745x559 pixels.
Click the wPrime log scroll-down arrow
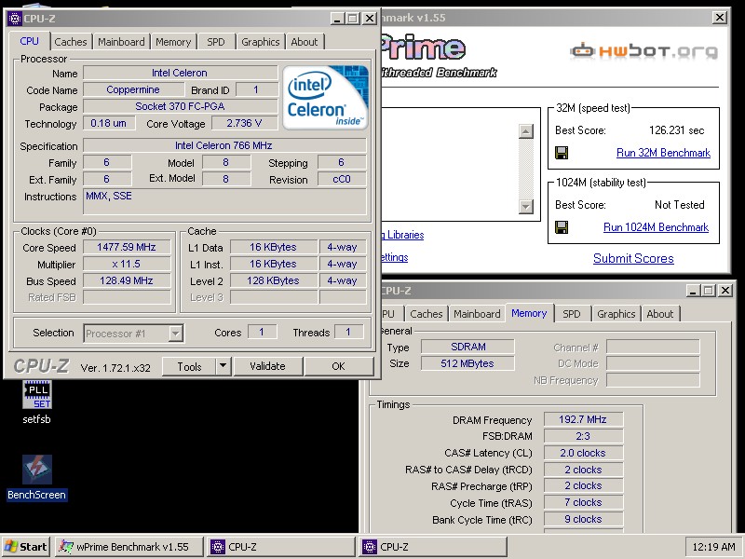[526, 206]
